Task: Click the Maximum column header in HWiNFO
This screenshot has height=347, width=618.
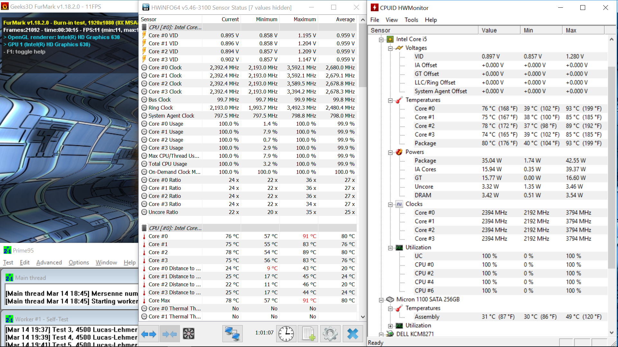Action: point(299,19)
